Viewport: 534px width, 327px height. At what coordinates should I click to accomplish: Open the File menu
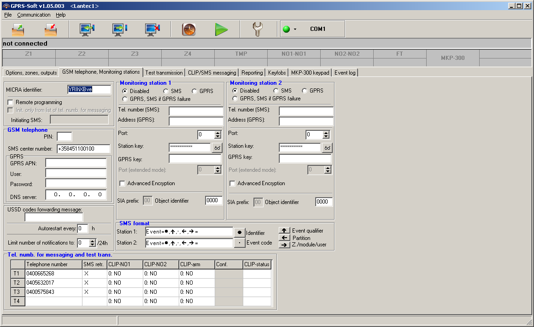(8, 15)
